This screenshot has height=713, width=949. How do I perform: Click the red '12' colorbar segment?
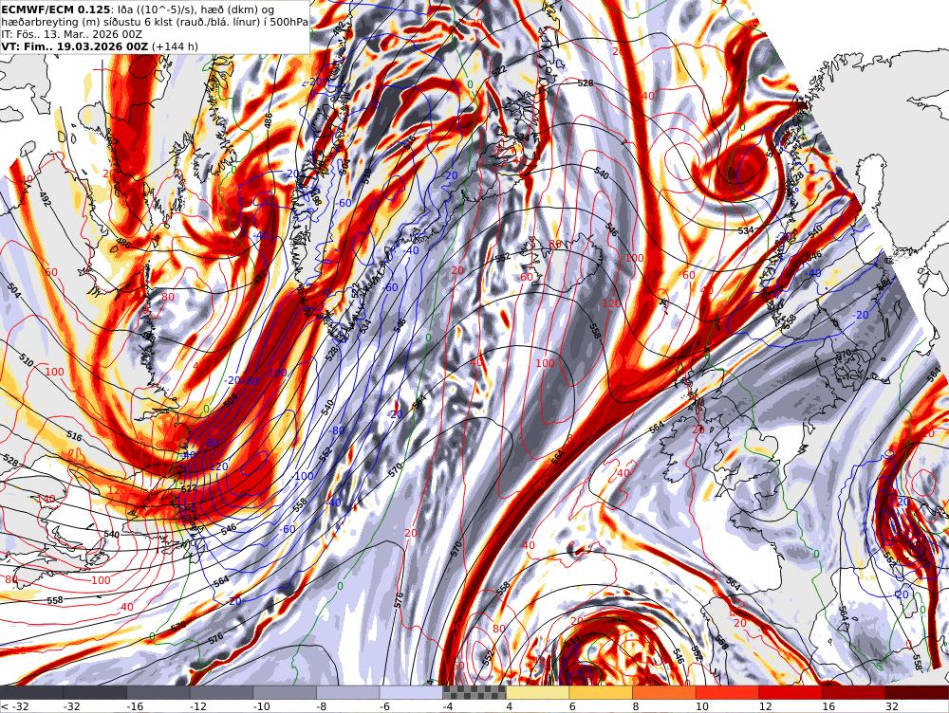click(791, 692)
